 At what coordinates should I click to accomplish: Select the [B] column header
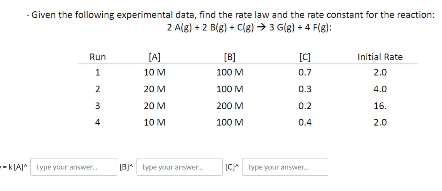230,57
